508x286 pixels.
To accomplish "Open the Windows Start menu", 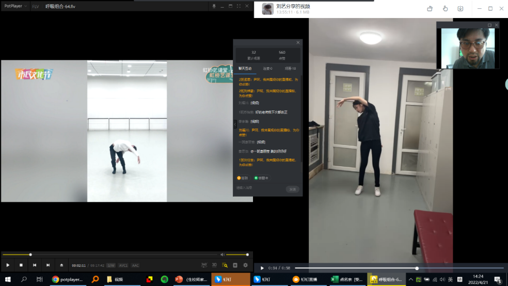I will (8, 279).
